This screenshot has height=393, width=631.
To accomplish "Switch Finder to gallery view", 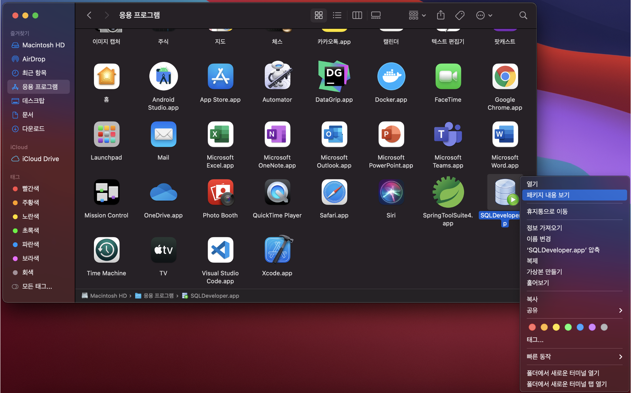I will pyautogui.click(x=376, y=15).
